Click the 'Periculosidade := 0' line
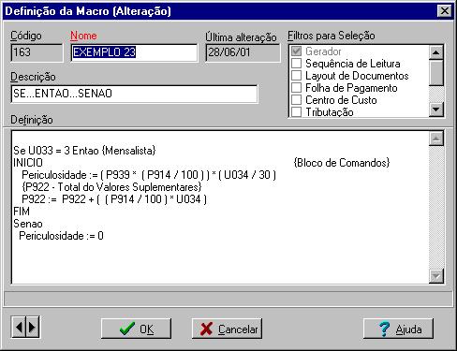The width and height of the screenshot is (457, 351). point(61,236)
